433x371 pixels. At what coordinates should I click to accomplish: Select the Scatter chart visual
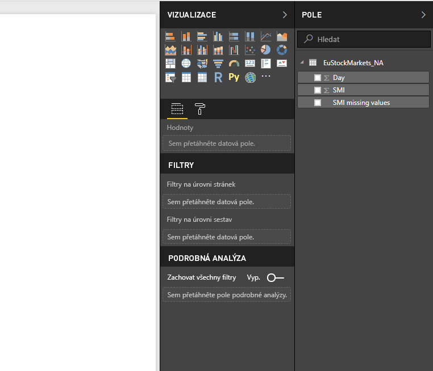(250, 50)
